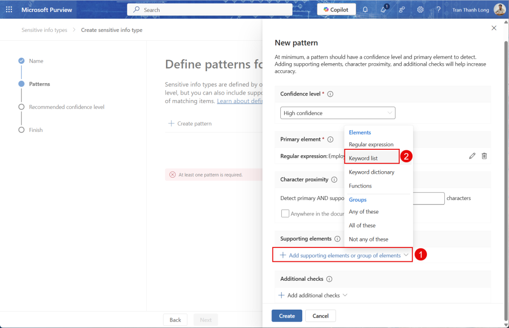Open the Settings gear icon
509x328 pixels.
pos(420,9)
